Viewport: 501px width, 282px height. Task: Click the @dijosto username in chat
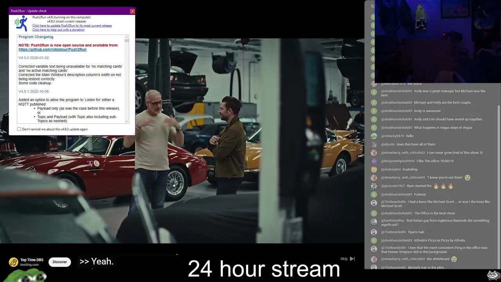(x=388, y=145)
